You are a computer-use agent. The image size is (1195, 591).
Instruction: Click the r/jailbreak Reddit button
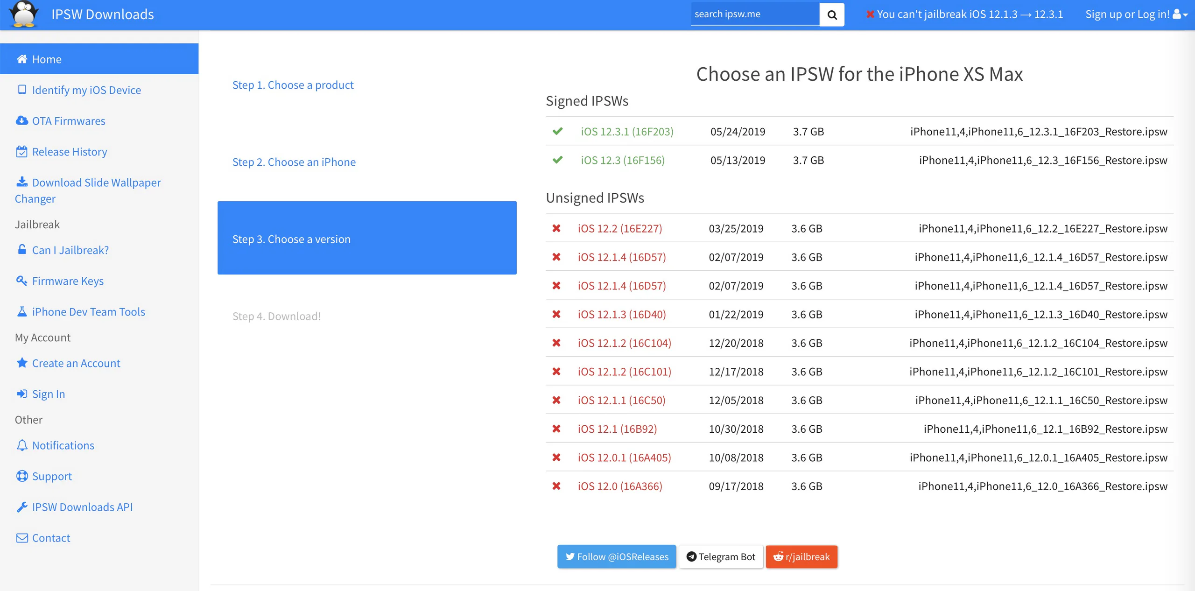(801, 556)
